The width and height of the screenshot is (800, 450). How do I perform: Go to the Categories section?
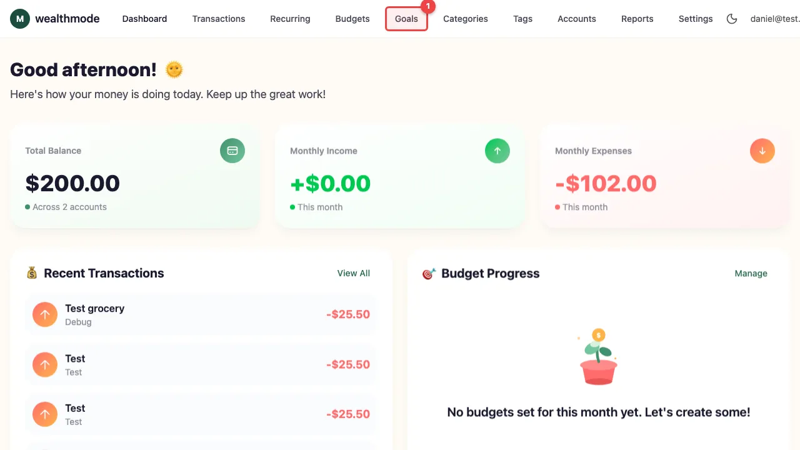tap(465, 19)
